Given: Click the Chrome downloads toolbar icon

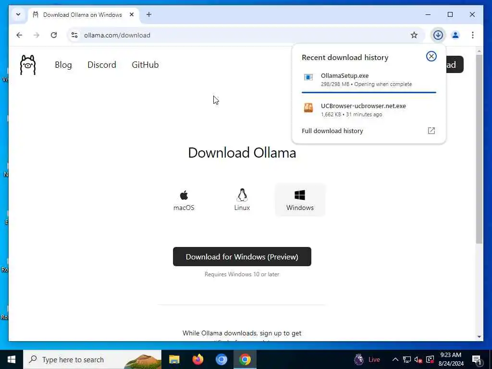Looking at the screenshot, I should click(438, 35).
